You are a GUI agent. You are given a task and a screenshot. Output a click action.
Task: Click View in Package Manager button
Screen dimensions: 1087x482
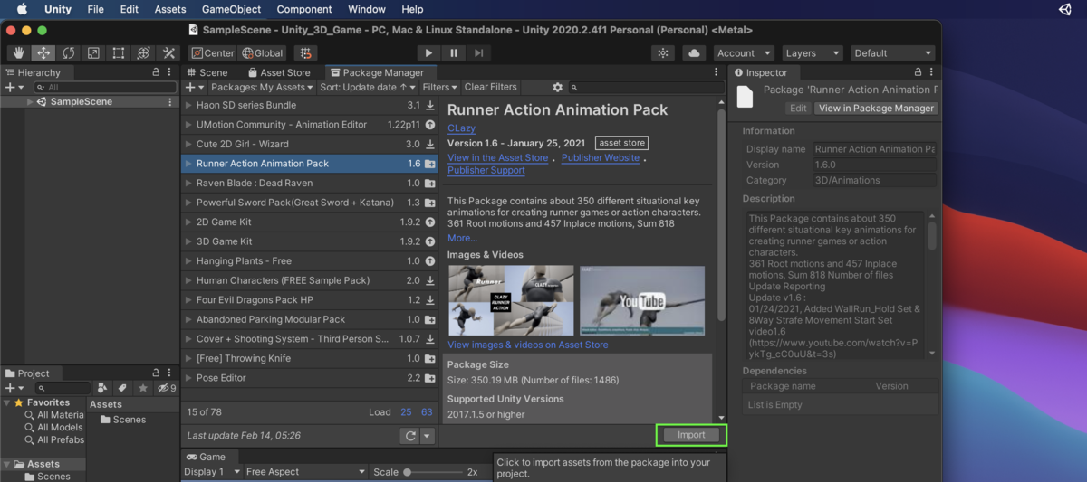[x=876, y=109]
